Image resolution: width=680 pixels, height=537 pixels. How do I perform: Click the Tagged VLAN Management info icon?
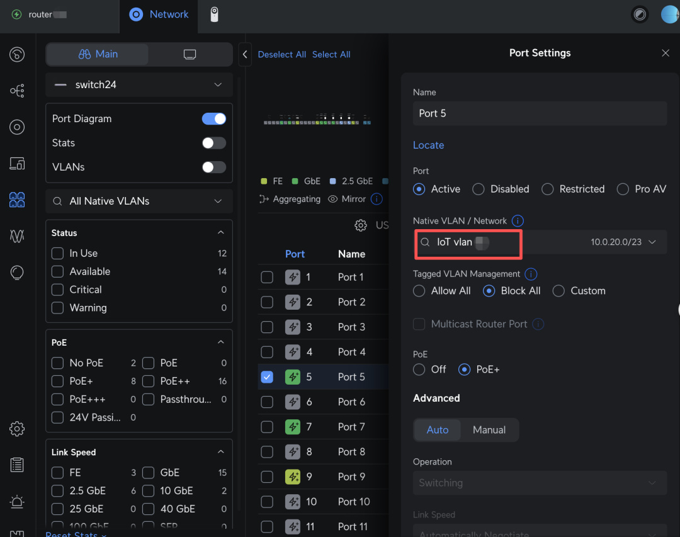(531, 274)
